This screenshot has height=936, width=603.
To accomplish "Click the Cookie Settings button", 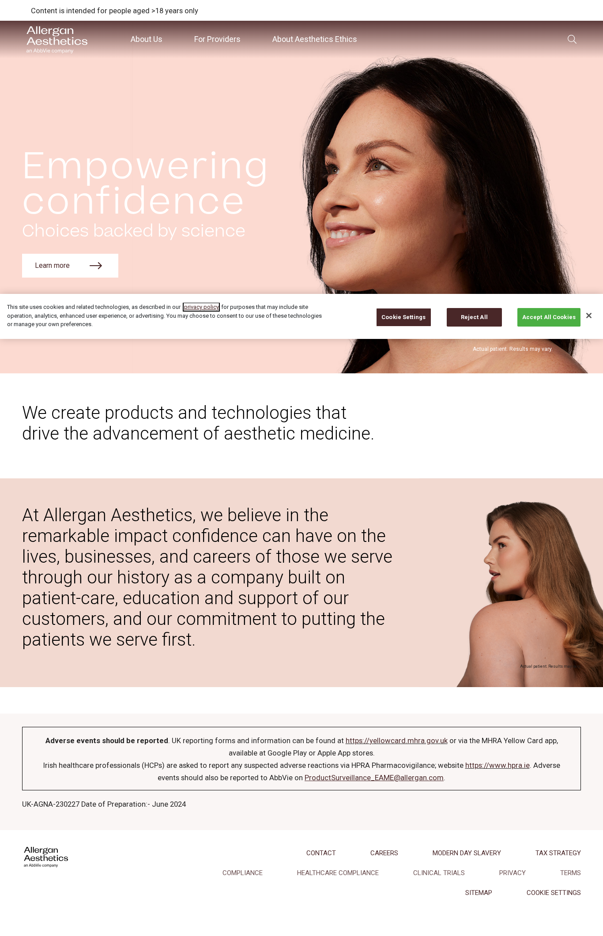I will (x=403, y=317).
